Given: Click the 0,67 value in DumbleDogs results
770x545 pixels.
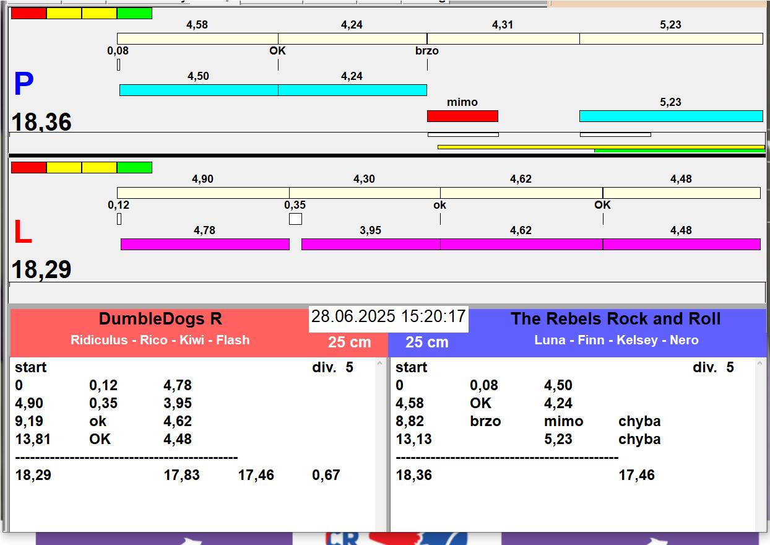Looking at the screenshot, I should coord(326,475).
